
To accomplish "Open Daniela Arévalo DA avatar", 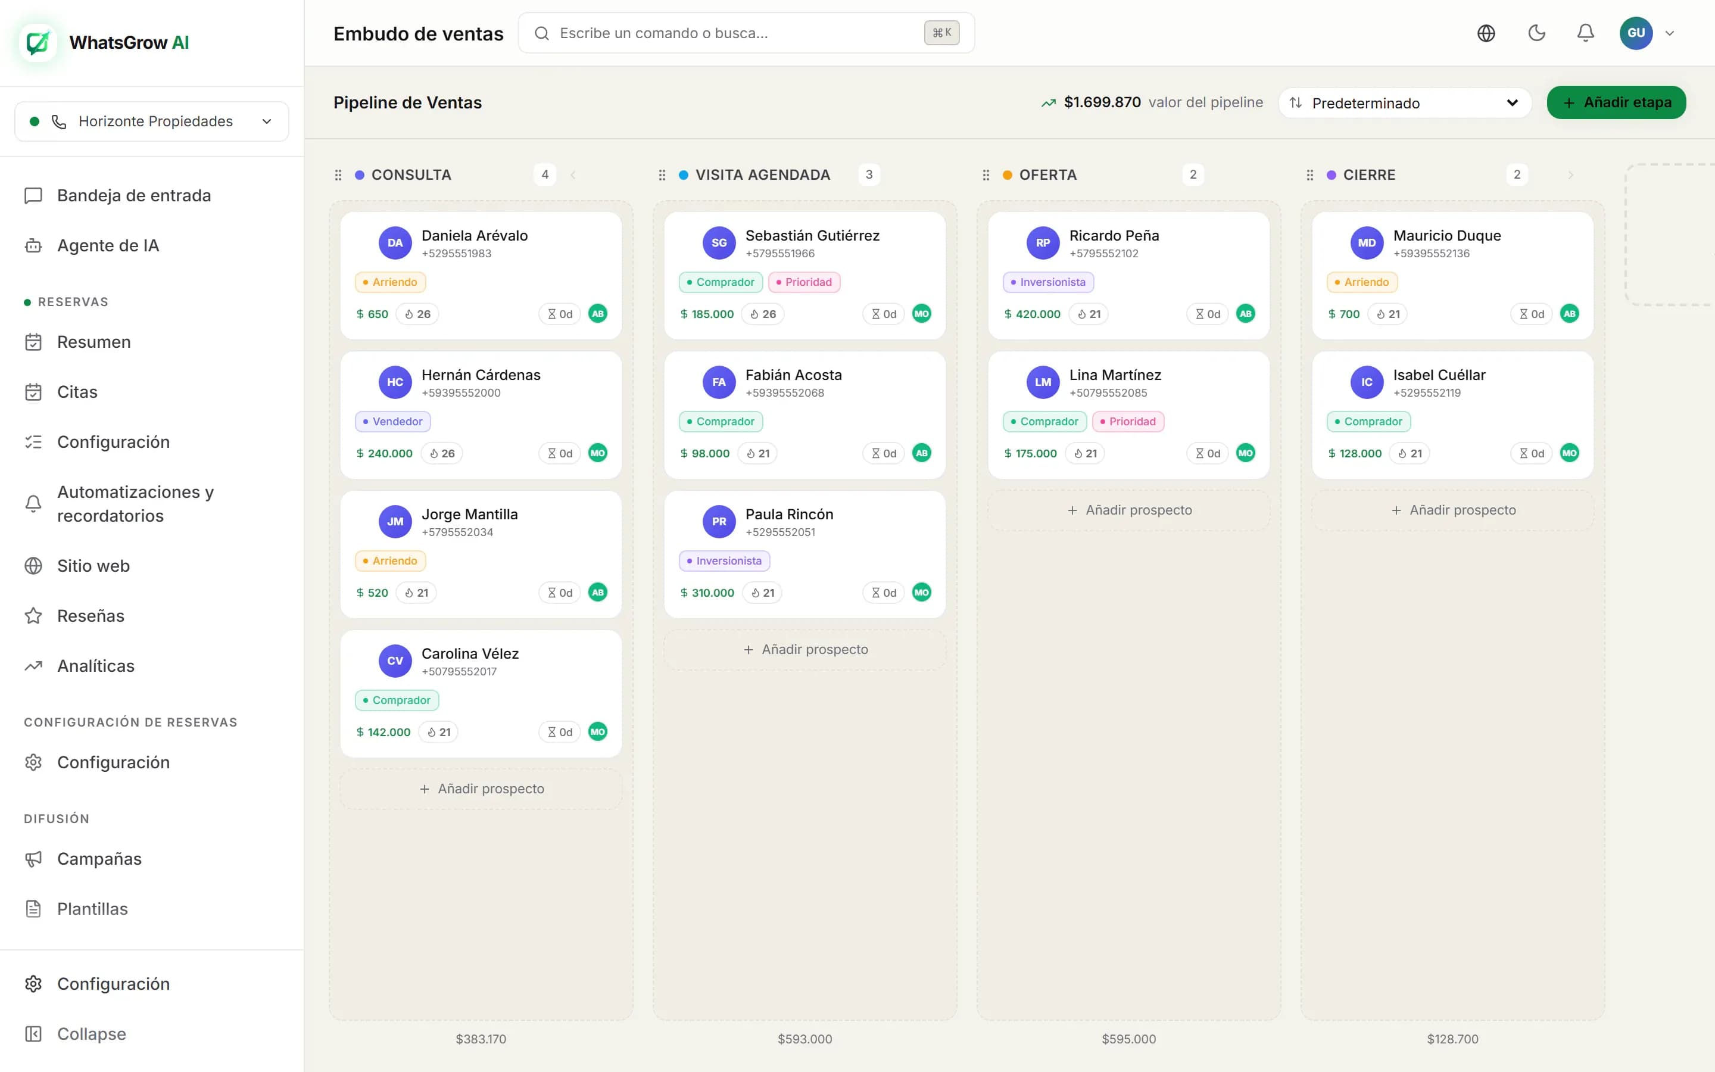I will click(x=395, y=243).
